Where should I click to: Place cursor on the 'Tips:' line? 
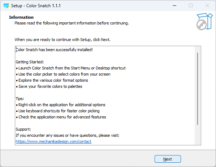click(x=20, y=99)
